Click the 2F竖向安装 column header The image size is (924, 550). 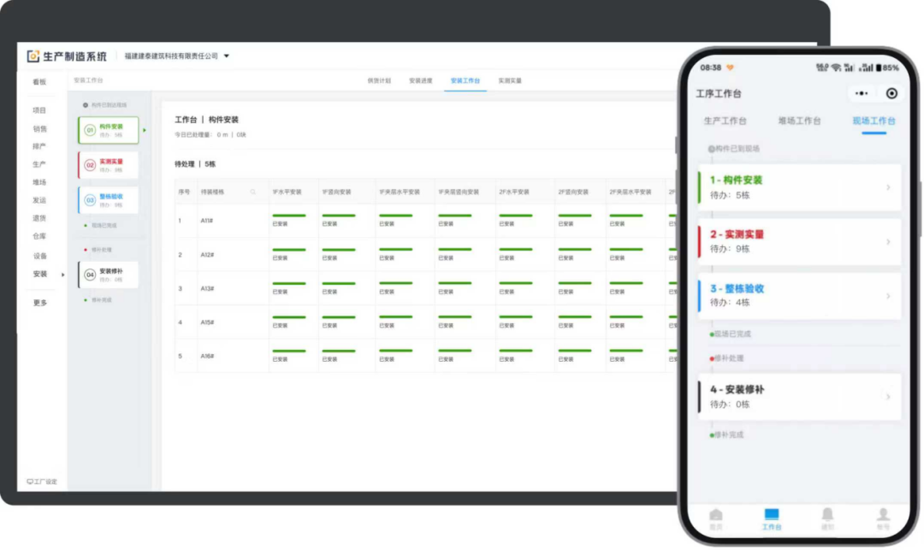pyautogui.click(x=573, y=192)
